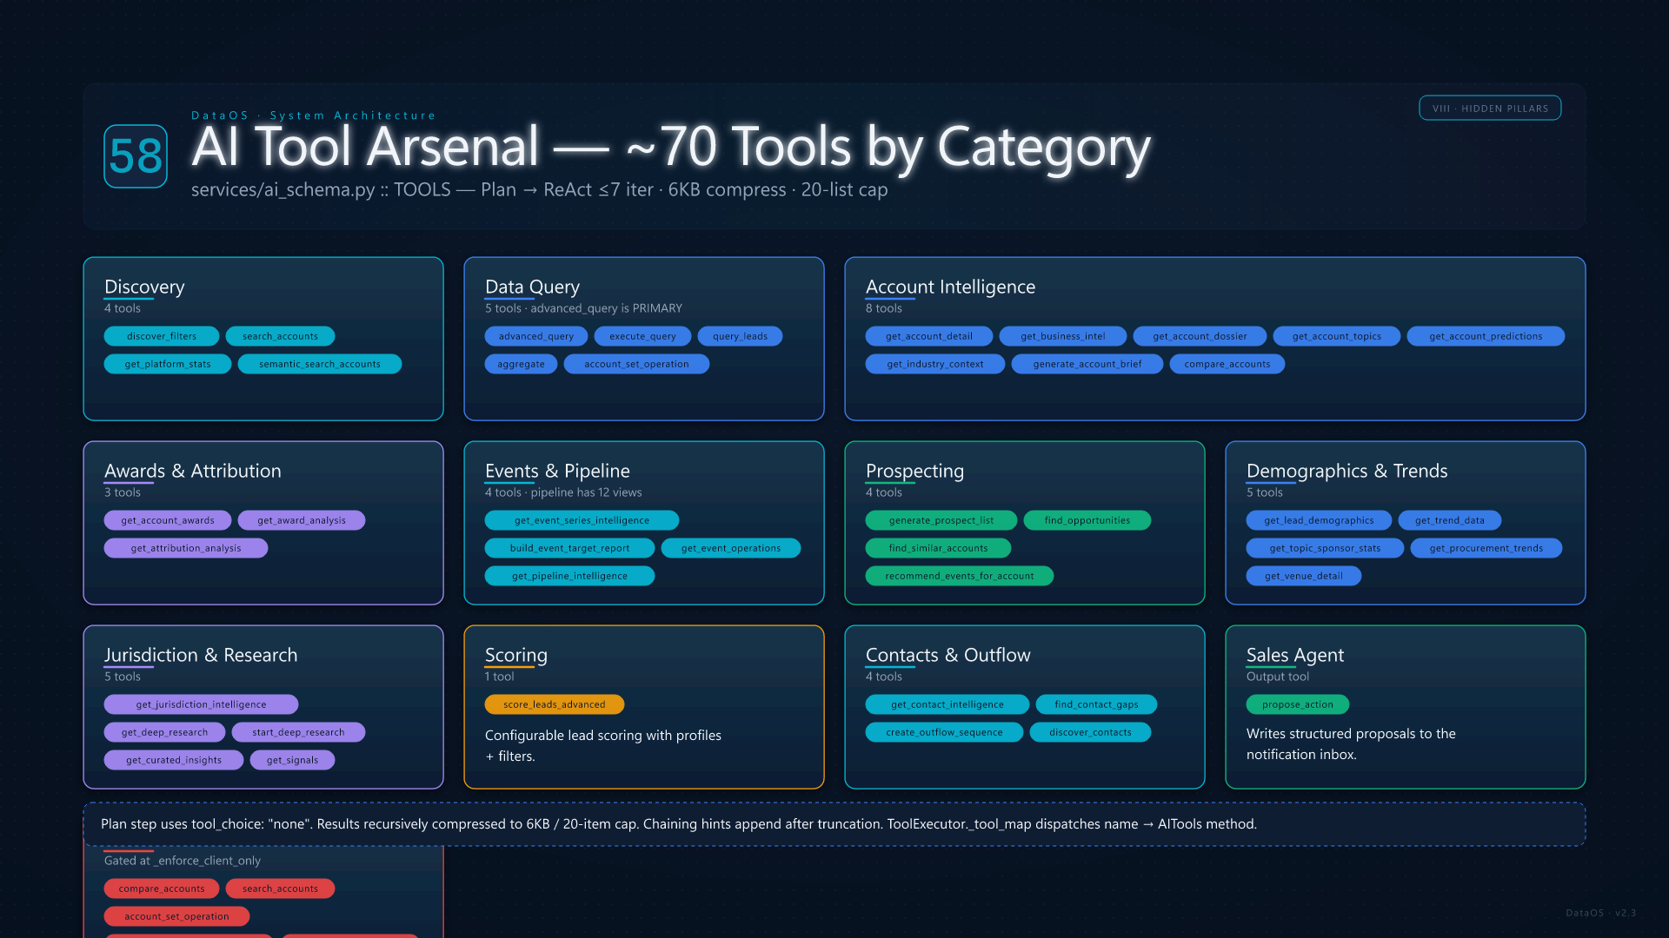Image resolution: width=1669 pixels, height=938 pixels.
Task: Click the Account Intelligence heading
Action: [x=950, y=287]
